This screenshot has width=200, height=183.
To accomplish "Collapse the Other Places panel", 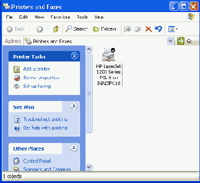I will point(74,148).
